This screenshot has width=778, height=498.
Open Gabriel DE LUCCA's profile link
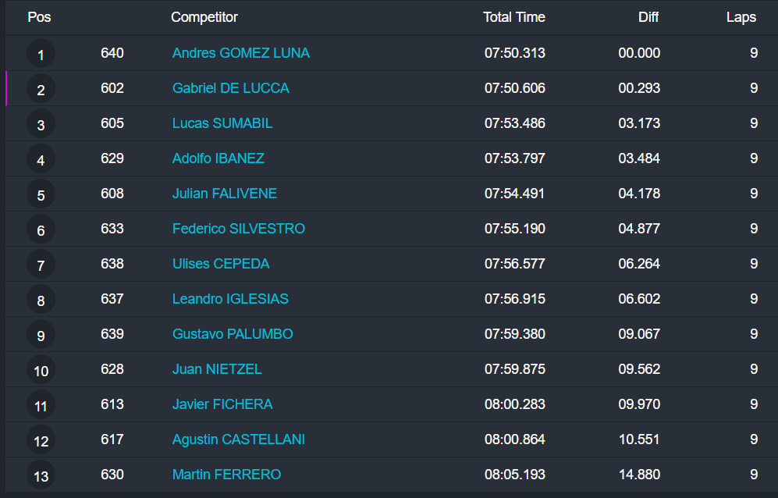(x=230, y=88)
